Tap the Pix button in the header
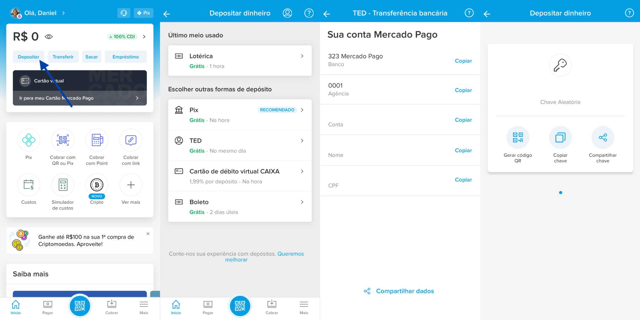The height and width of the screenshot is (320, 640). click(143, 13)
